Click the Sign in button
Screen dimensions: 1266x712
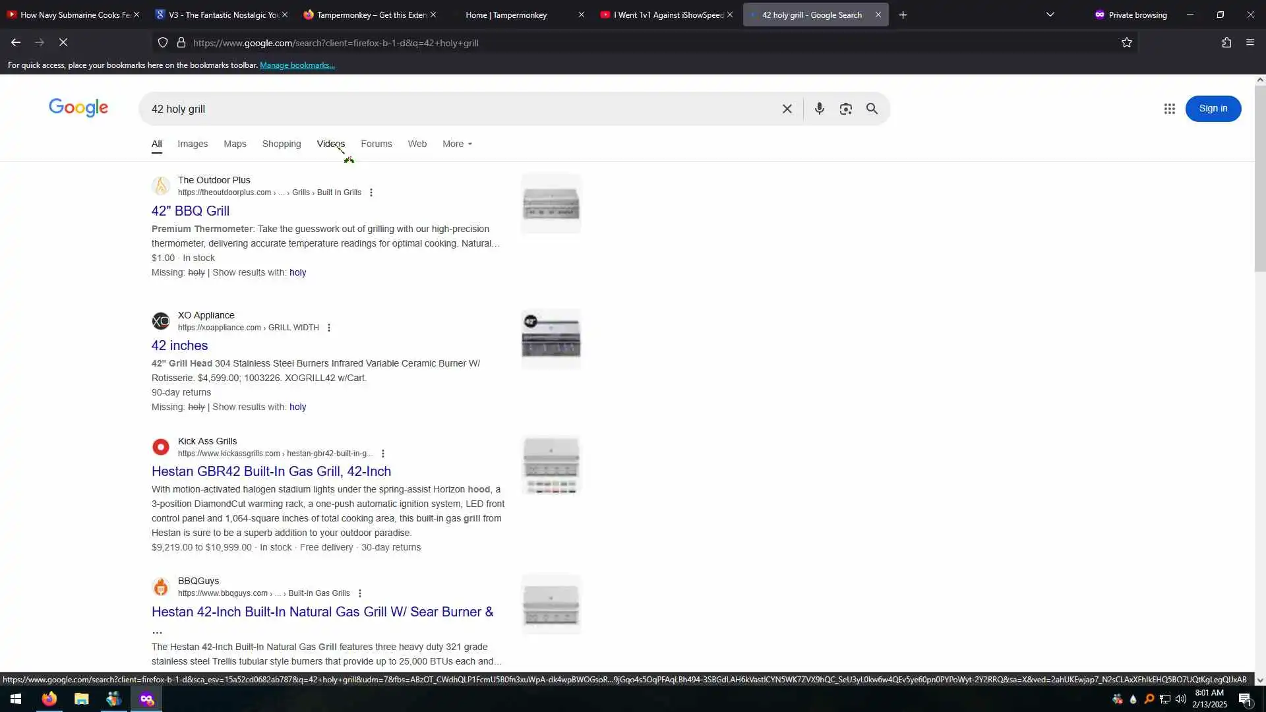coord(1213,109)
